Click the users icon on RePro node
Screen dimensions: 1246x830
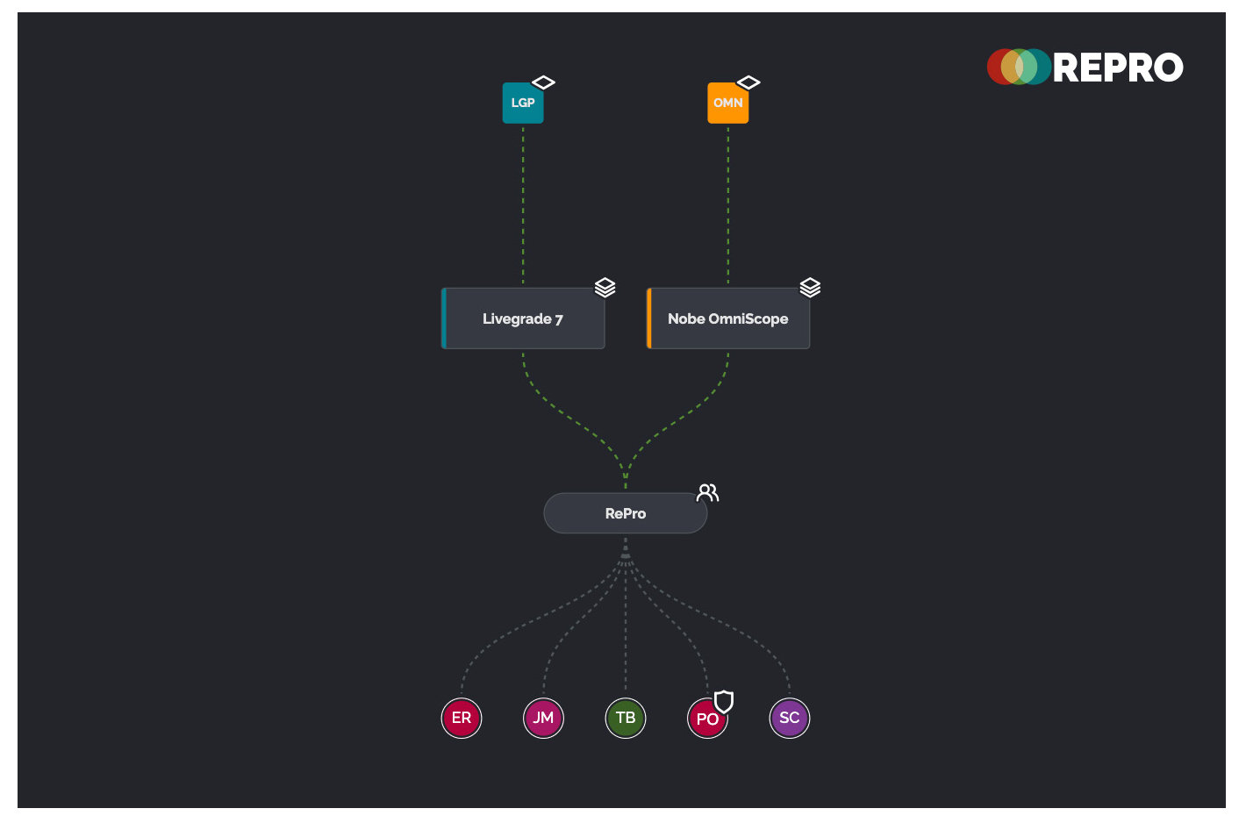pyautogui.click(x=707, y=493)
